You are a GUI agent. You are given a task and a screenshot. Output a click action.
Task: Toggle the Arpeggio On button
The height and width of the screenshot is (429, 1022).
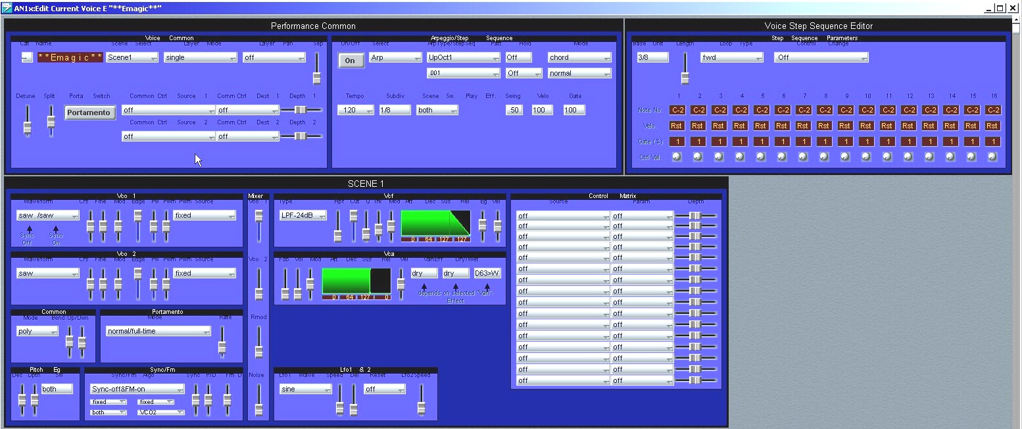(x=350, y=61)
